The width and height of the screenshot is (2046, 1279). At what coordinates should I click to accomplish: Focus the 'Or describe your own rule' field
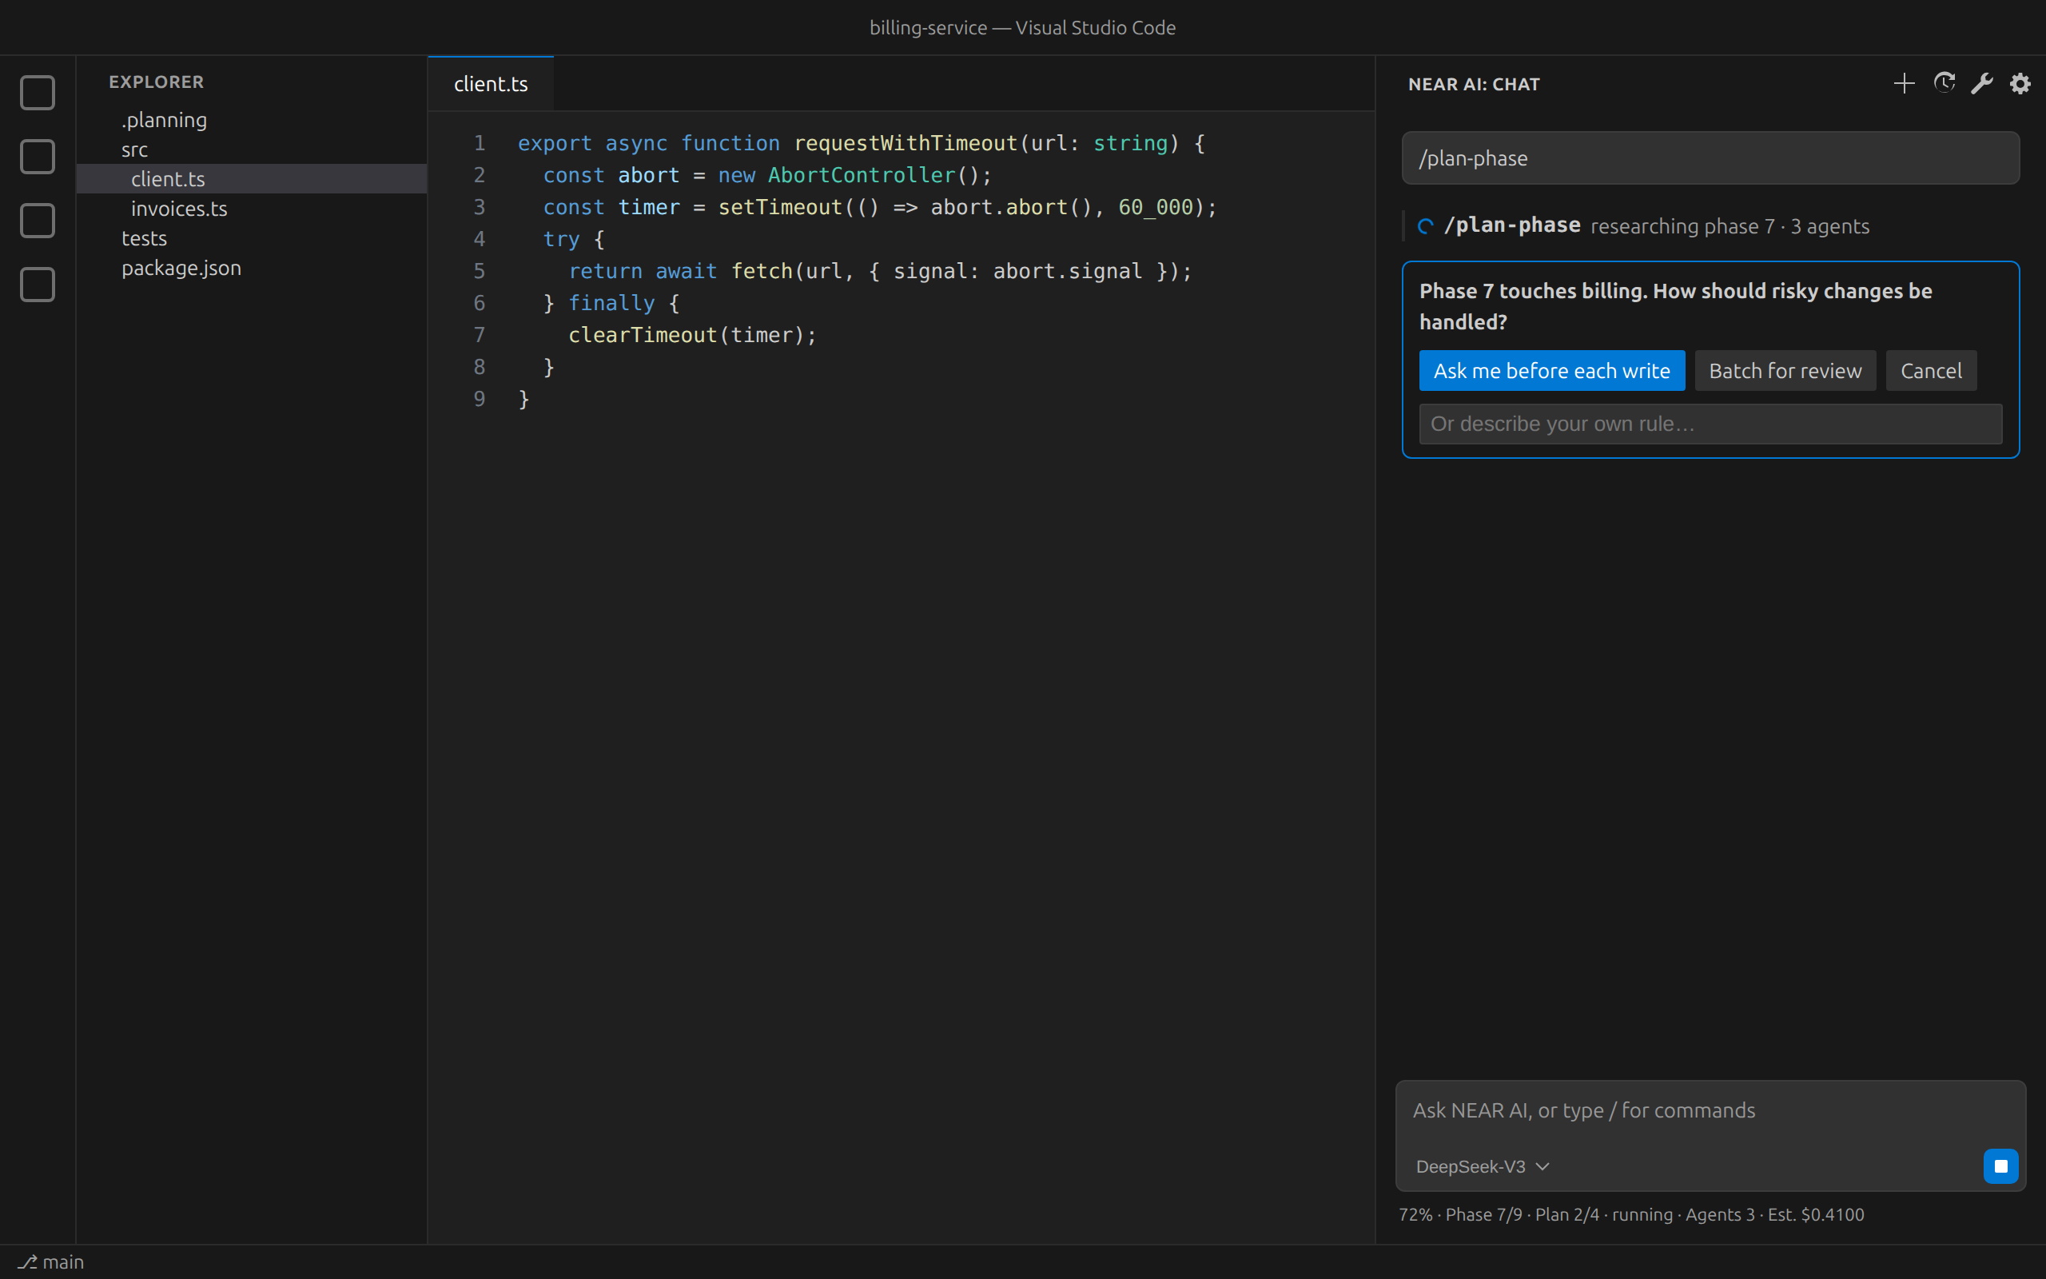click(1710, 424)
